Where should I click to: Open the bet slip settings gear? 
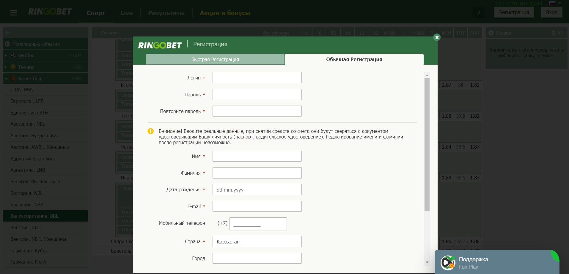click(491, 33)
